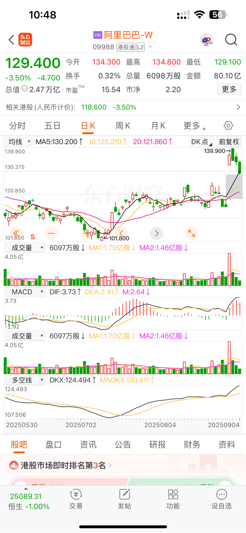Open the robot assistant avatar

click(x=206, y=40)
